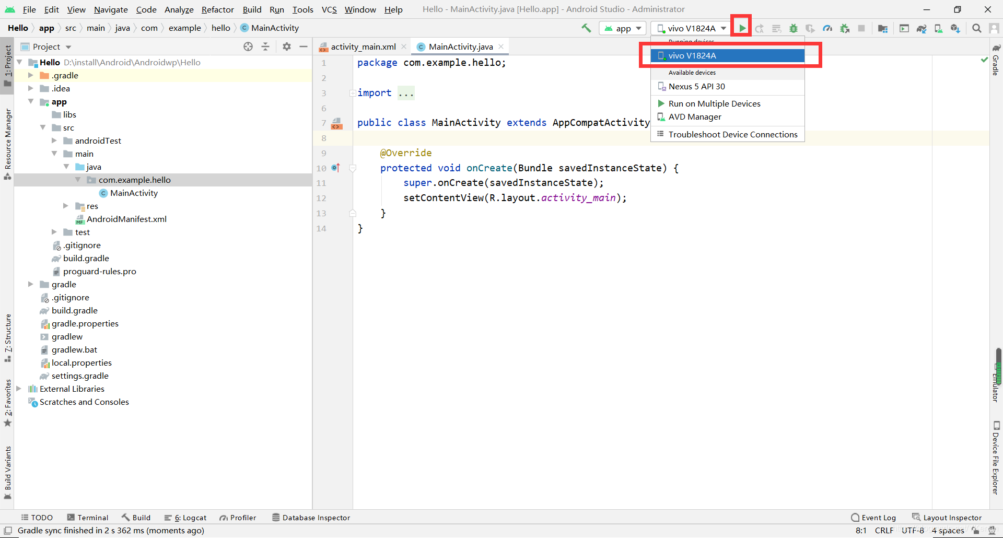Click the Debug app bug icon
Viewport: 1003px width, 538px height.
[x=794, y=28]
